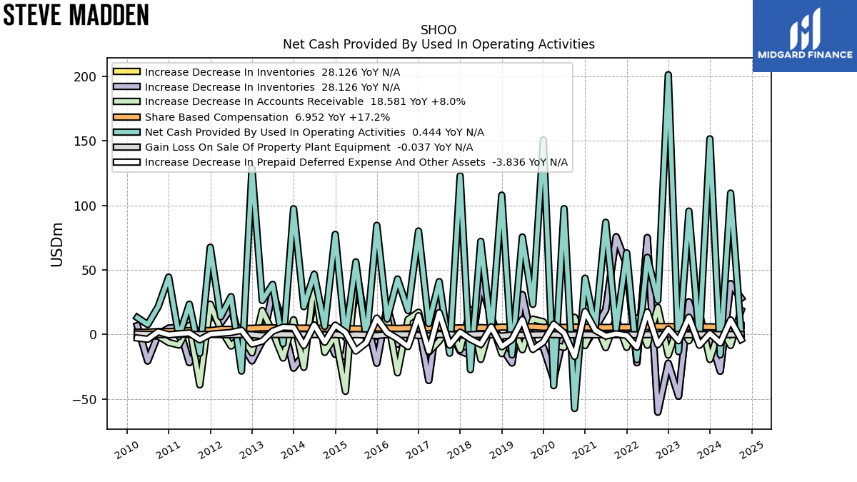
Task: Click the gray Gain Loss On Sale legend swatch
Action: tap(127, 147)
